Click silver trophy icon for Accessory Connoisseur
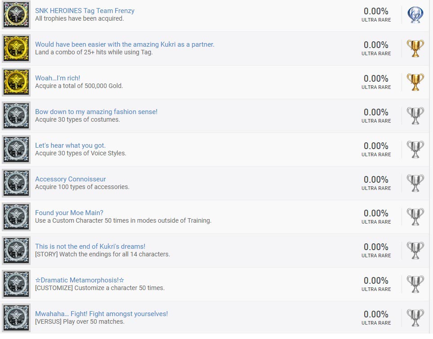This screenshot has height=339, width=433. coord(415,183)
